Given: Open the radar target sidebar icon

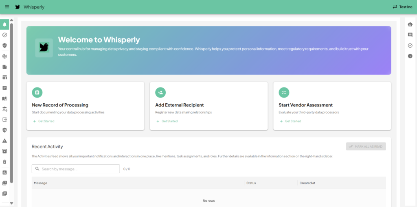Looking at the screenshot, I should click(x=4, y=56).
